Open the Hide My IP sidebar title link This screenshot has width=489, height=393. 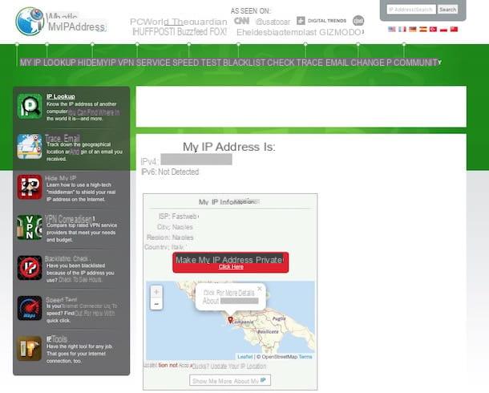[x=60, y=178]
